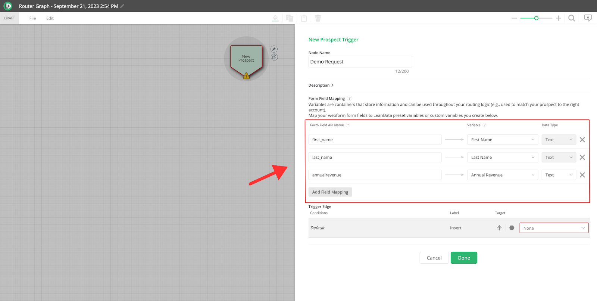597x301 pixels.
Task: Open the search magnifier in toolbar
Action: pyautogui.click(x=571, y=18)
